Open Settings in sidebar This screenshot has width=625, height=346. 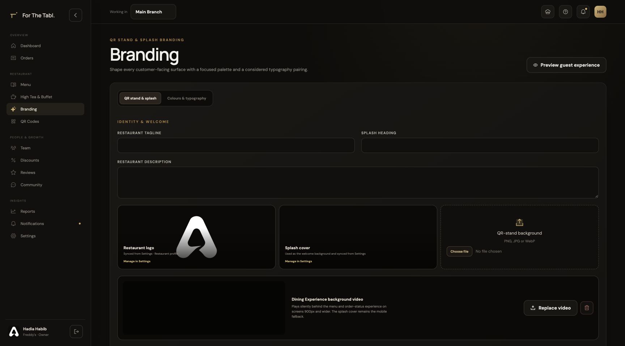tap(45, 236)
